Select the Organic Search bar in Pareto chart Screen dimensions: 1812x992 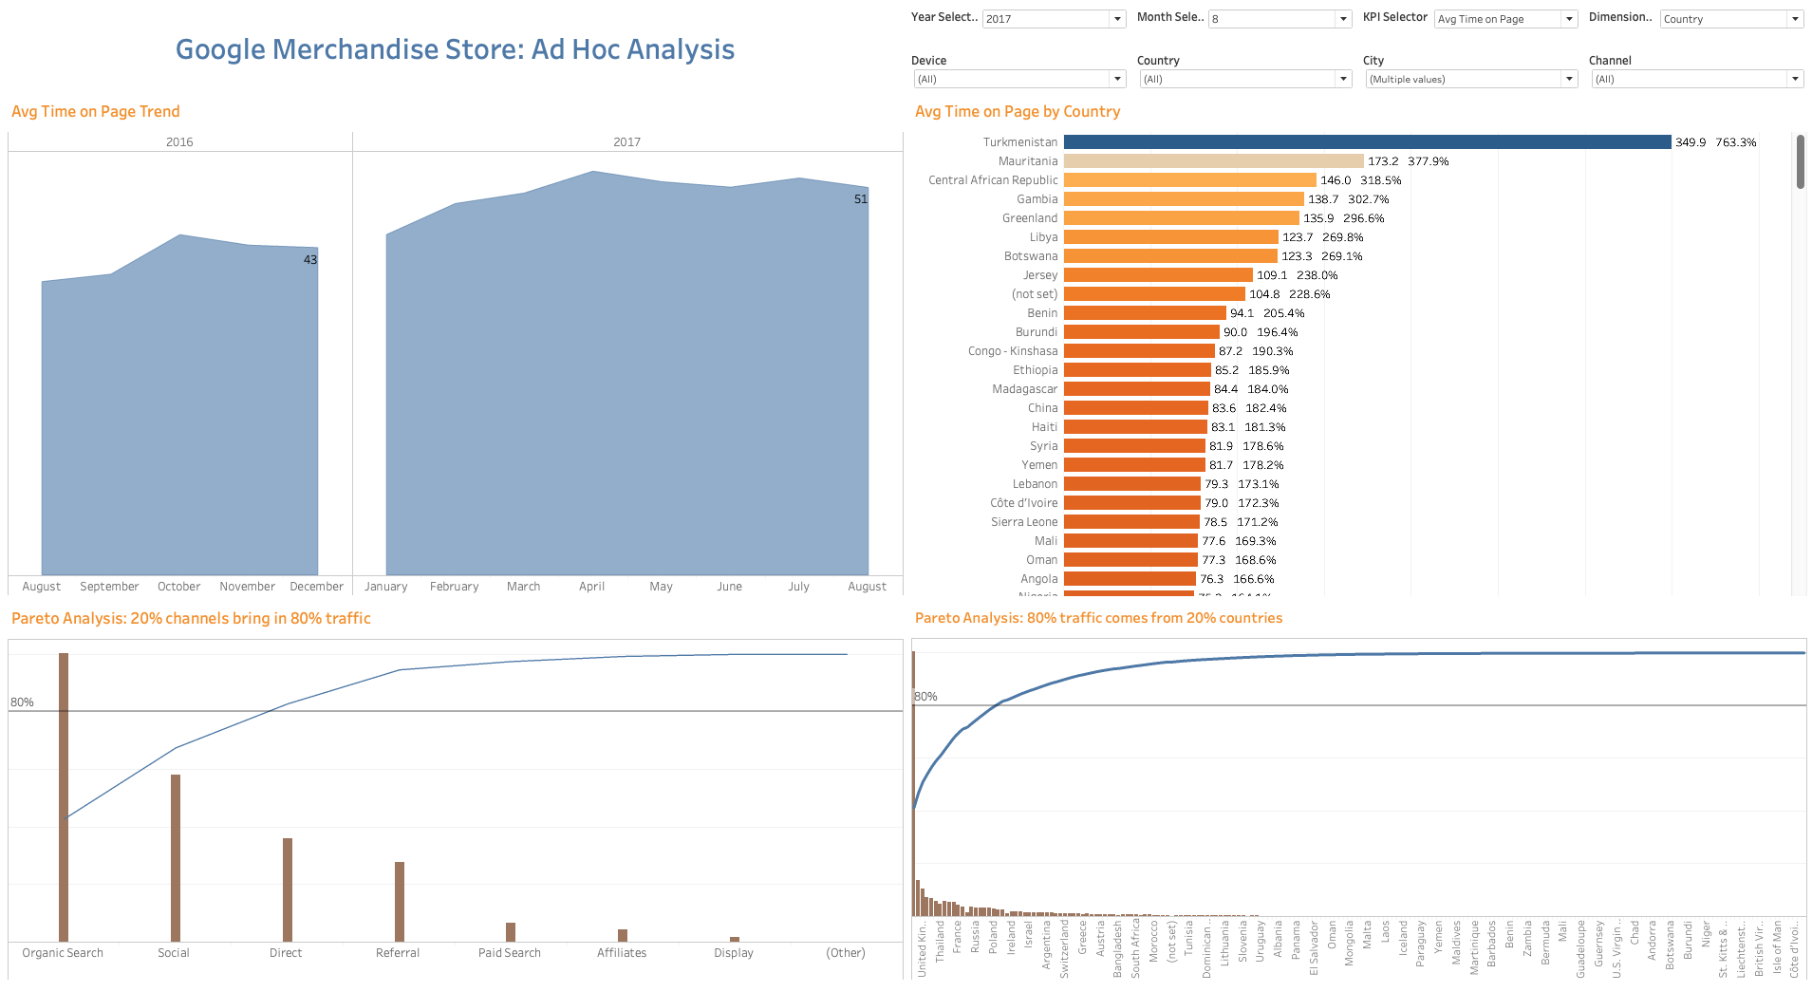[x=64, y=797]
